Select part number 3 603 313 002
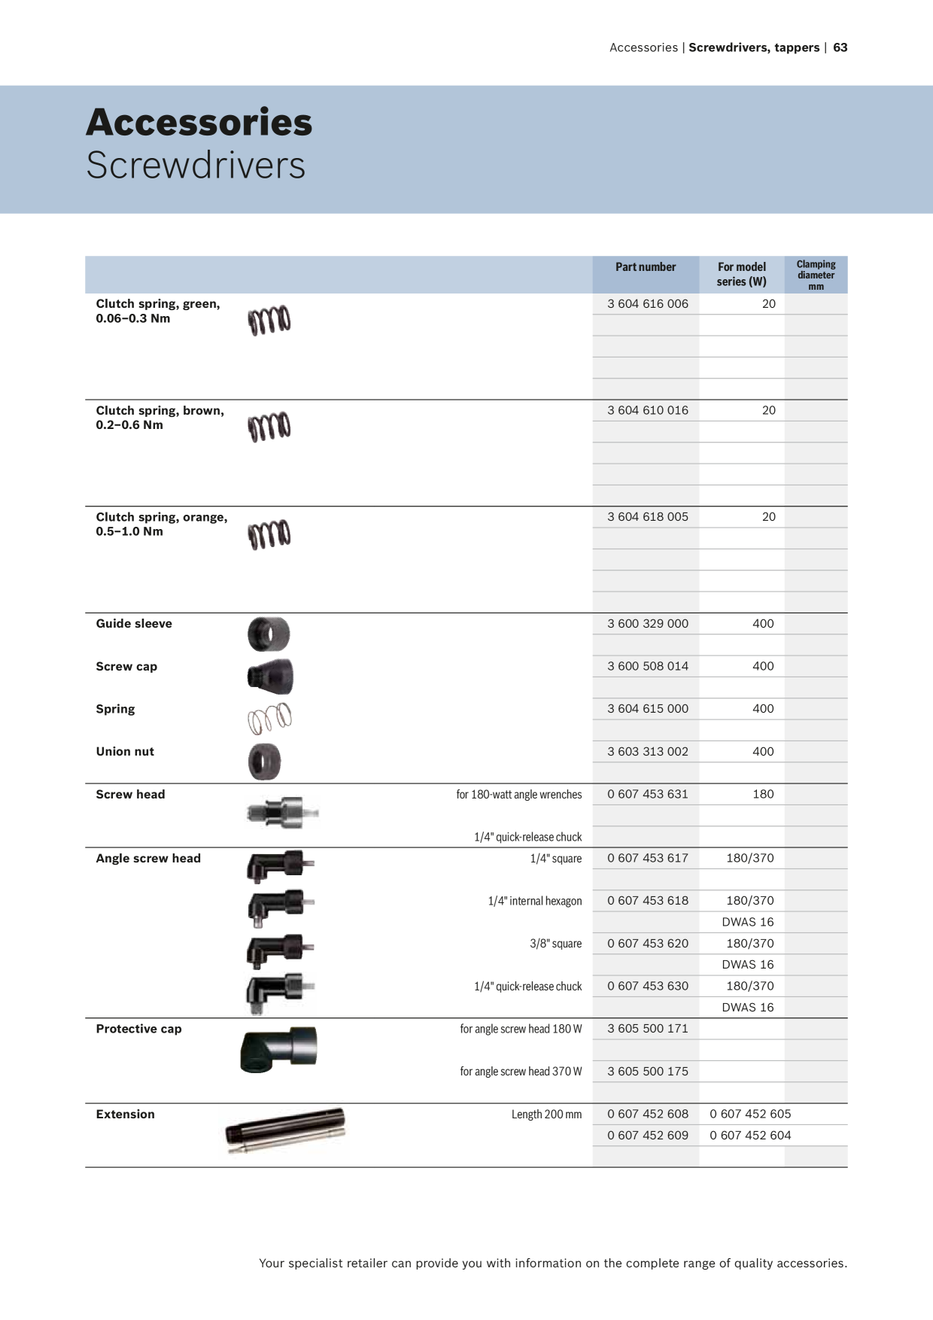Viewport: 933px width, 1320px height. [648, 752]
